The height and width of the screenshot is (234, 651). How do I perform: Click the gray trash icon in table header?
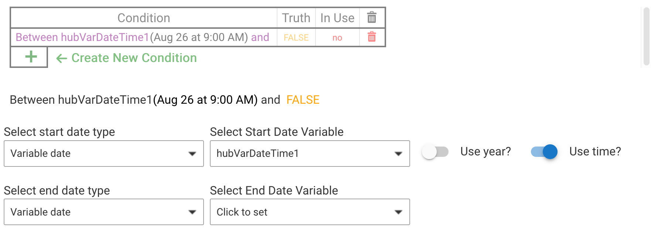[372, 17]
